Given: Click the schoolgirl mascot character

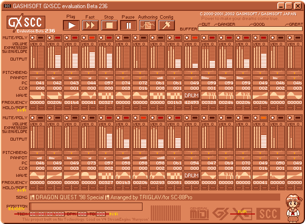Looking at the screenshot, I should [294, 208].
